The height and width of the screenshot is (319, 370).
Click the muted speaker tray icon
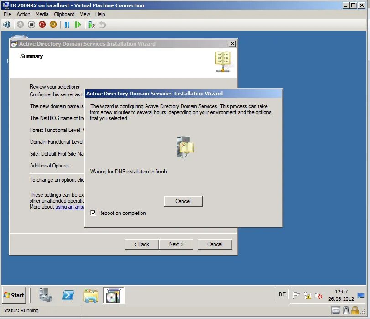318,295
